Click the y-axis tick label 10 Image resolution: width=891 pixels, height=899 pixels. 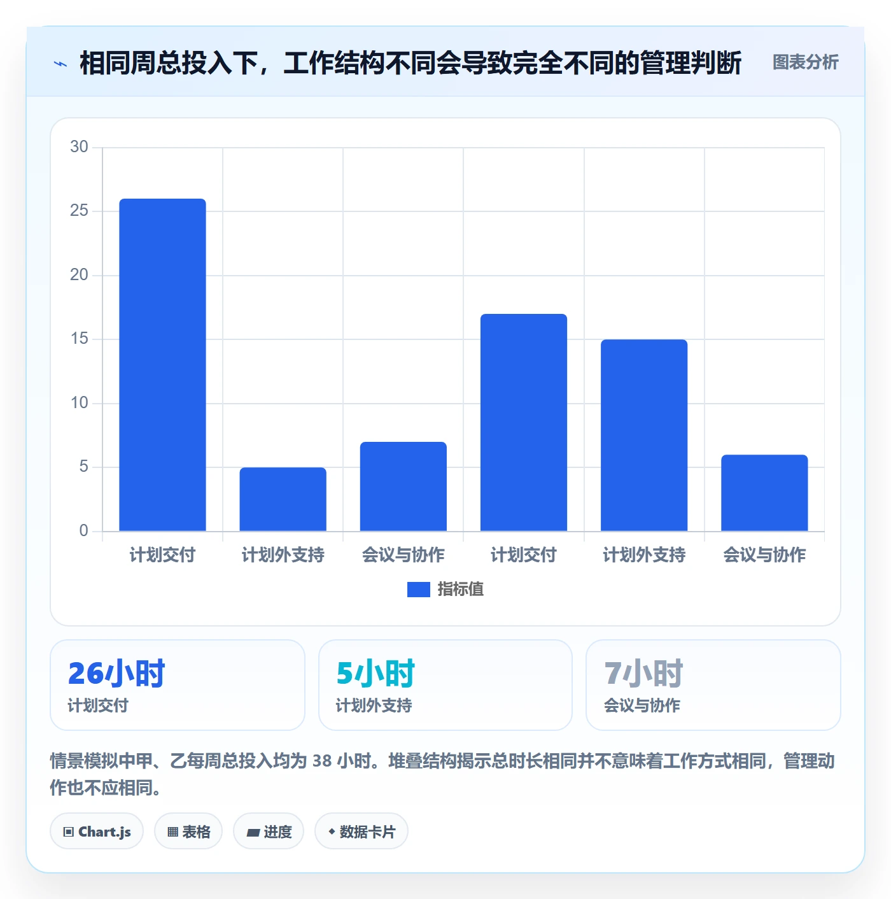click(79, 403)
